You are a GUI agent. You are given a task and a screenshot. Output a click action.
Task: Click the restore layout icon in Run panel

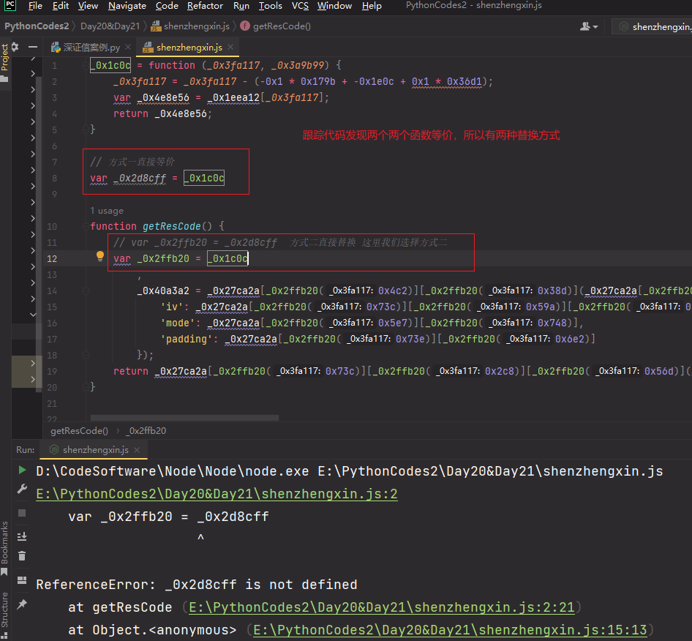point(22,580)
